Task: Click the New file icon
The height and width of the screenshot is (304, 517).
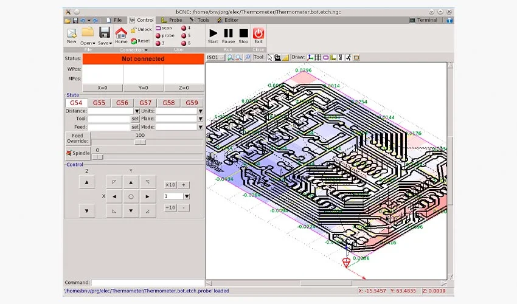Action: pos(72,33)
